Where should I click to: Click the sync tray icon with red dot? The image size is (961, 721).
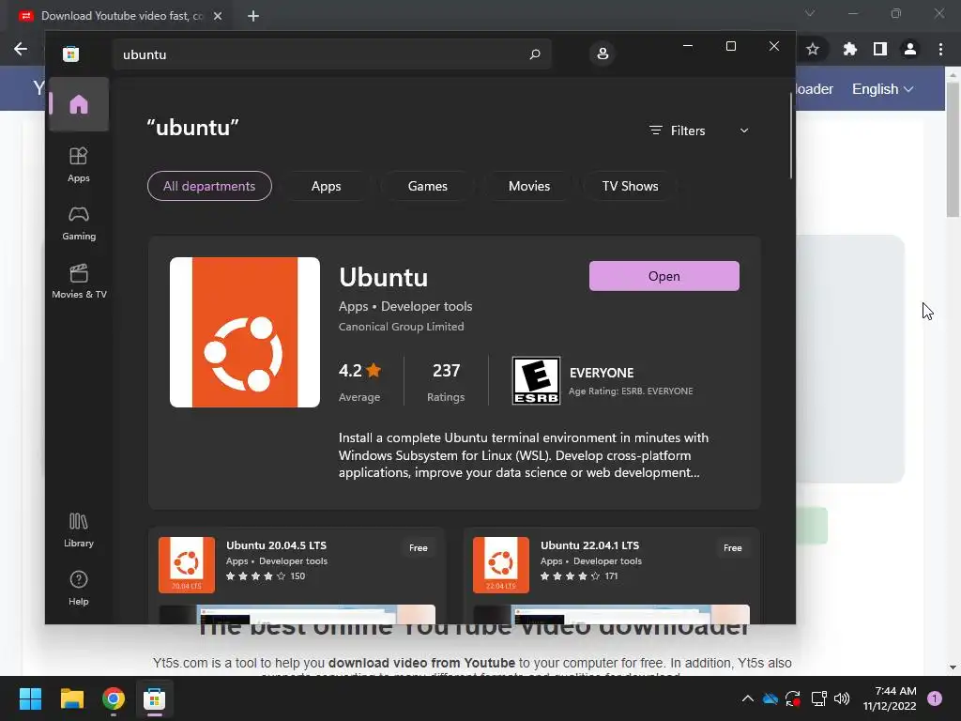pyautogui.click(x=793, y=698)
